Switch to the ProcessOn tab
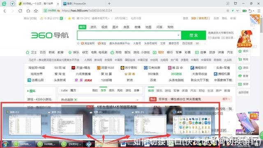This screenshot has height=148, width=263. tap(75, 4)
